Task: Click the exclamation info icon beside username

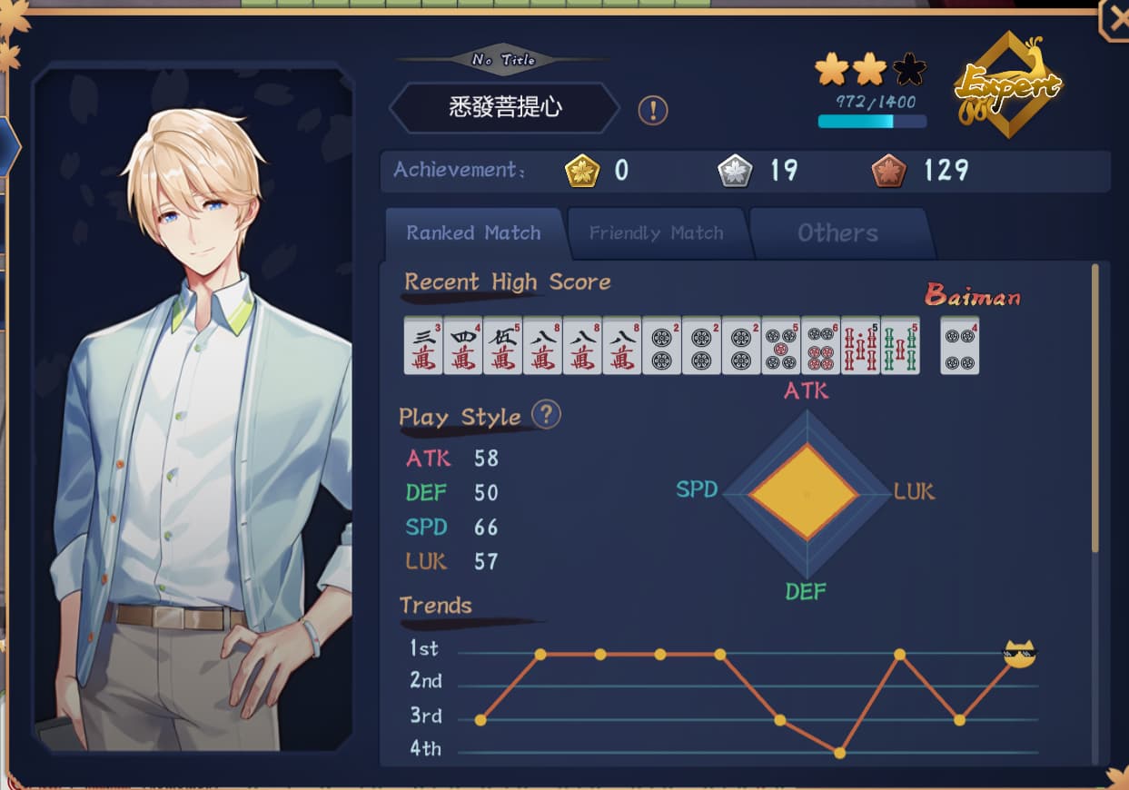Action: tap(652, 111)
